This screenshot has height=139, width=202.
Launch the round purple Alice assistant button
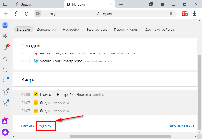tap(5, 132)
